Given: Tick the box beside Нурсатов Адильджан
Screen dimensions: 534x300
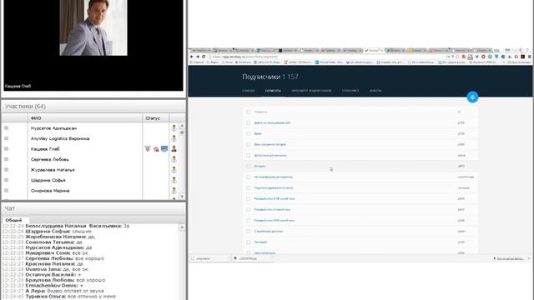Looking at the screenshot, I should tap(6, 127).
